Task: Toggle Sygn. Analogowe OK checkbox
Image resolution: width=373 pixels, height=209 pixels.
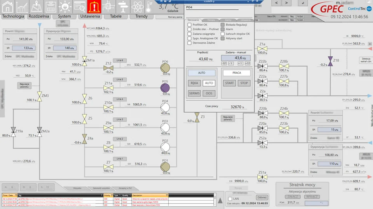Action: coord(189,38)
